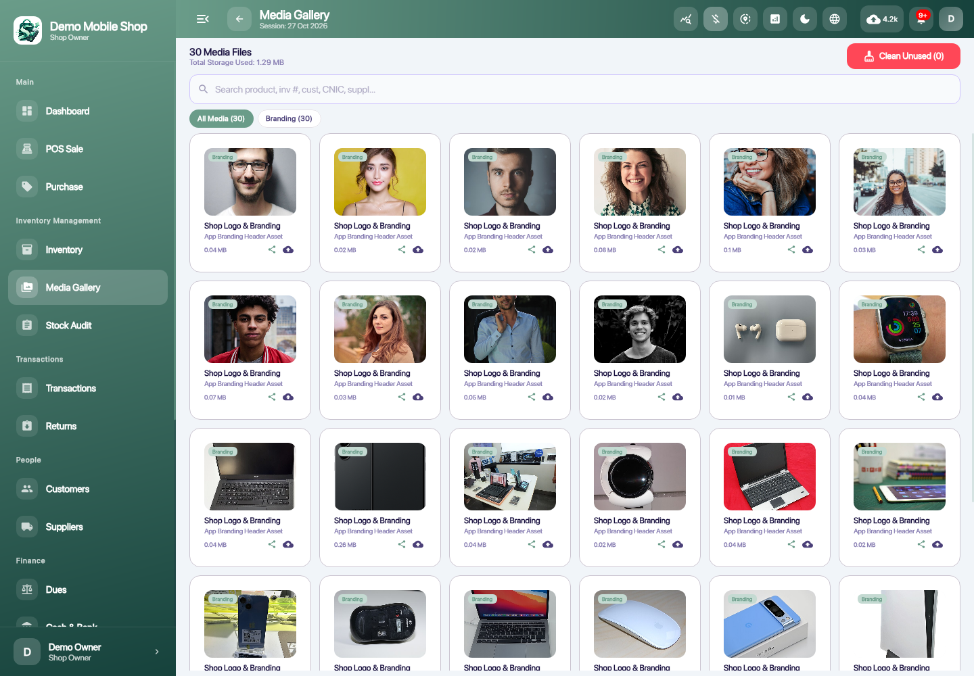974x676 pixels.
Task: Click the Demo Mobile Shop logo
Action: coord(28,30)
